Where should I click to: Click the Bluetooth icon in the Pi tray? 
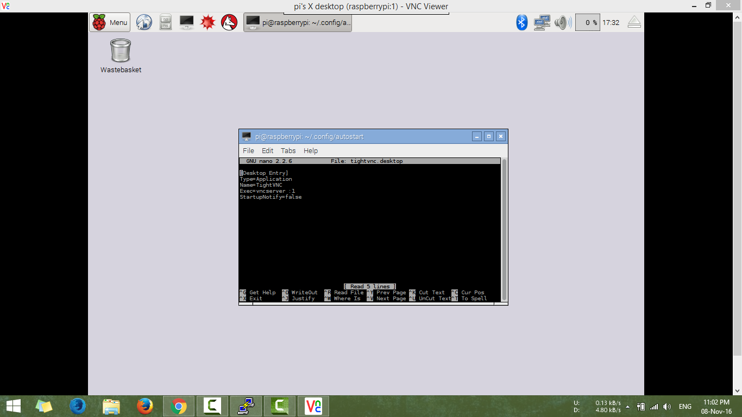(521, 22)
